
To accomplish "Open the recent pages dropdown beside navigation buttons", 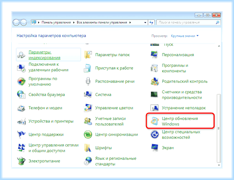I will 29,23.
